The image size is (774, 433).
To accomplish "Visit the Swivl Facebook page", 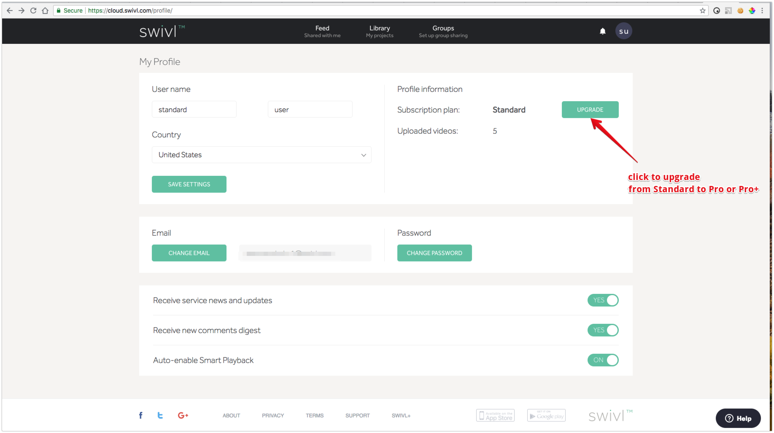I will coord(141,415).
